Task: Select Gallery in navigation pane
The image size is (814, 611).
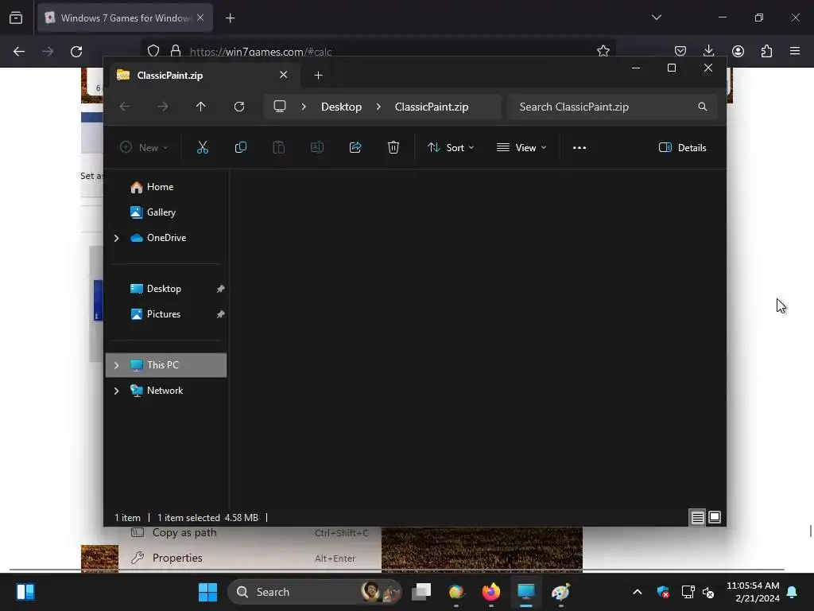Action: pos(166,212)
